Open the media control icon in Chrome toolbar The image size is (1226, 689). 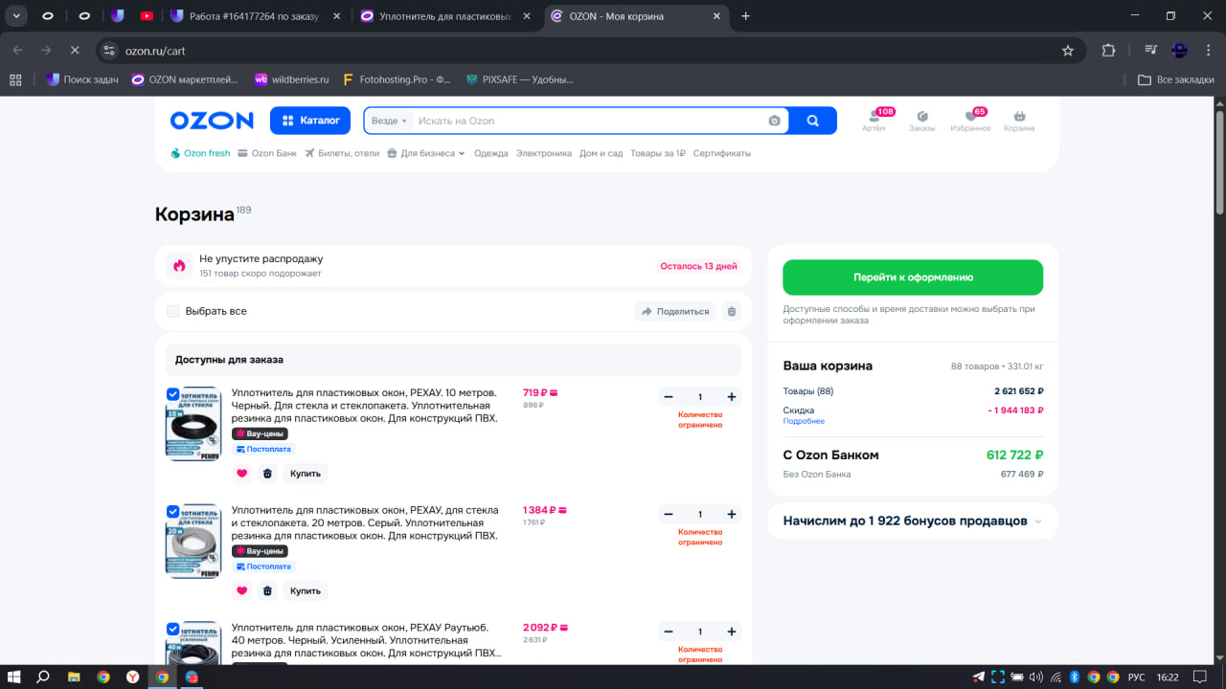pyautogui.click(x=1151, y=50)
